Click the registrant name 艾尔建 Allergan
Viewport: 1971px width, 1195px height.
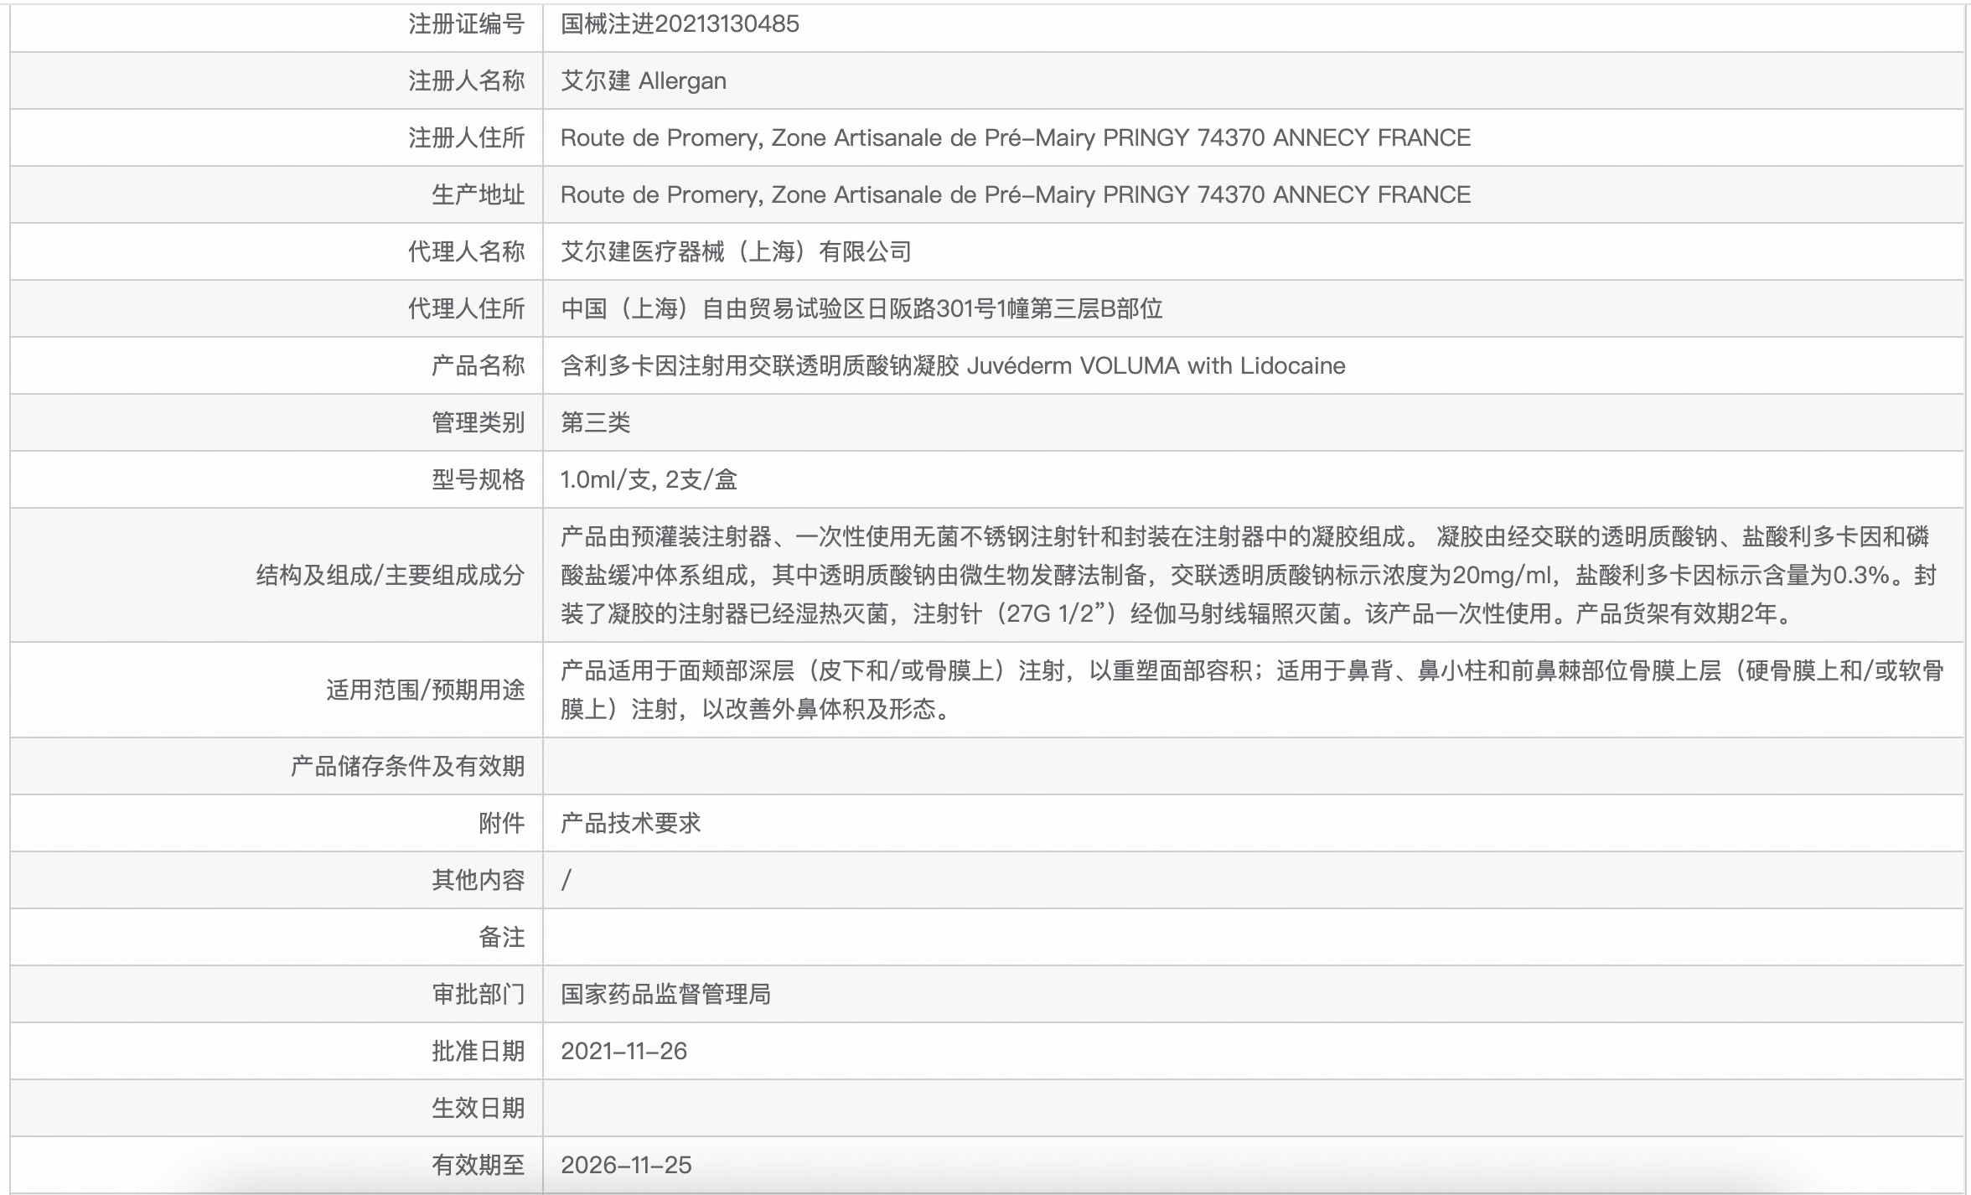pos(643,80)
